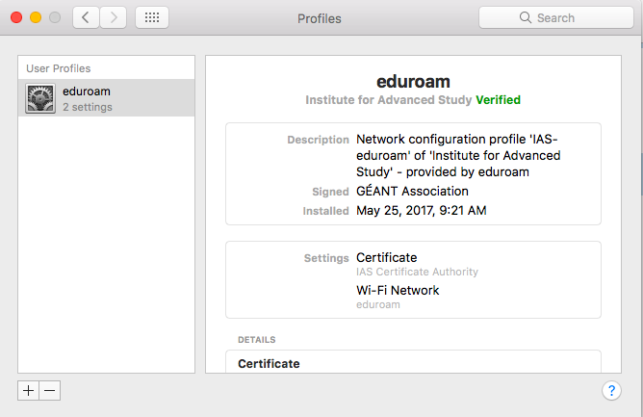The image size is (643, 417).
Task: Select the eduroam profile in sidebar
Action: tap(106, 98)
